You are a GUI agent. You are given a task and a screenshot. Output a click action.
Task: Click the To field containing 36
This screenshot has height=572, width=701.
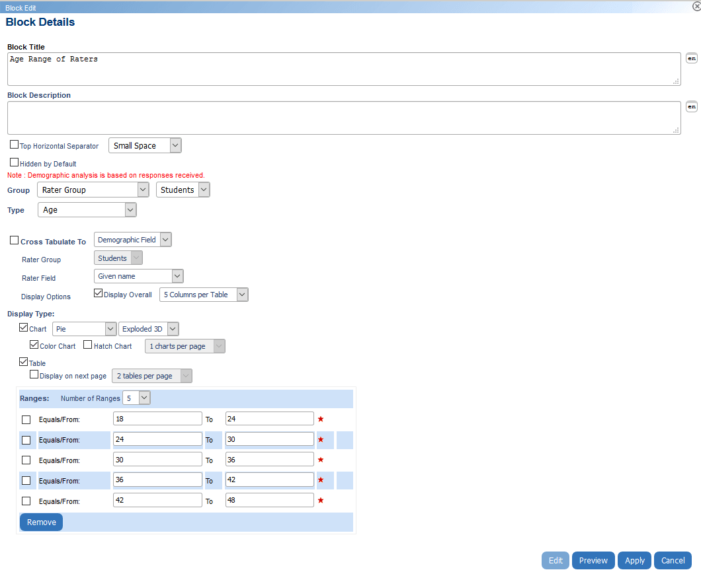tap(270, 460)
